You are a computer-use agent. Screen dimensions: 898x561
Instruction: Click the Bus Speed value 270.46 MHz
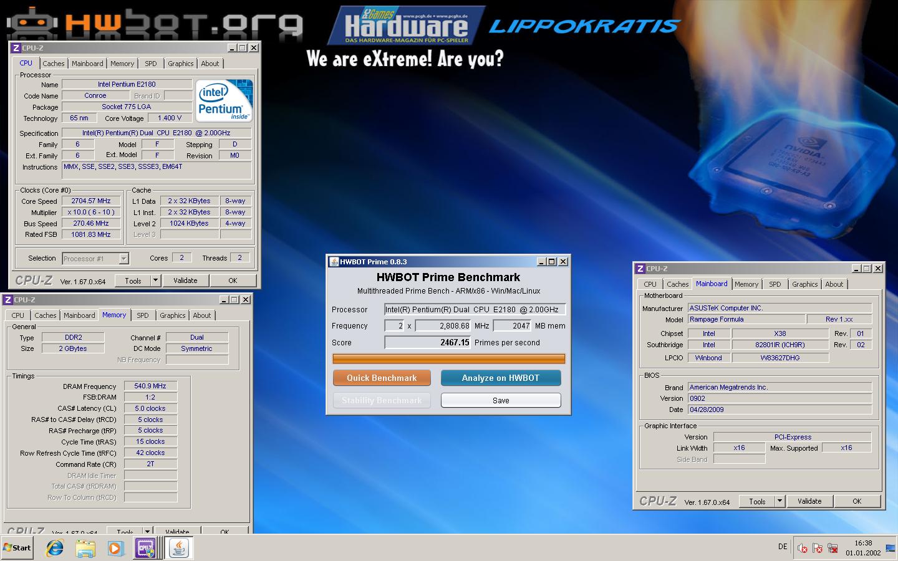(91, 223)
